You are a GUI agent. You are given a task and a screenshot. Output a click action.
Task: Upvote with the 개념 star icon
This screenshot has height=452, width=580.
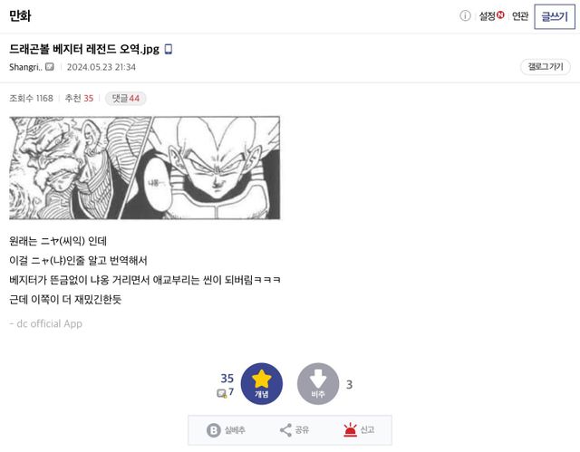(262, 384)
